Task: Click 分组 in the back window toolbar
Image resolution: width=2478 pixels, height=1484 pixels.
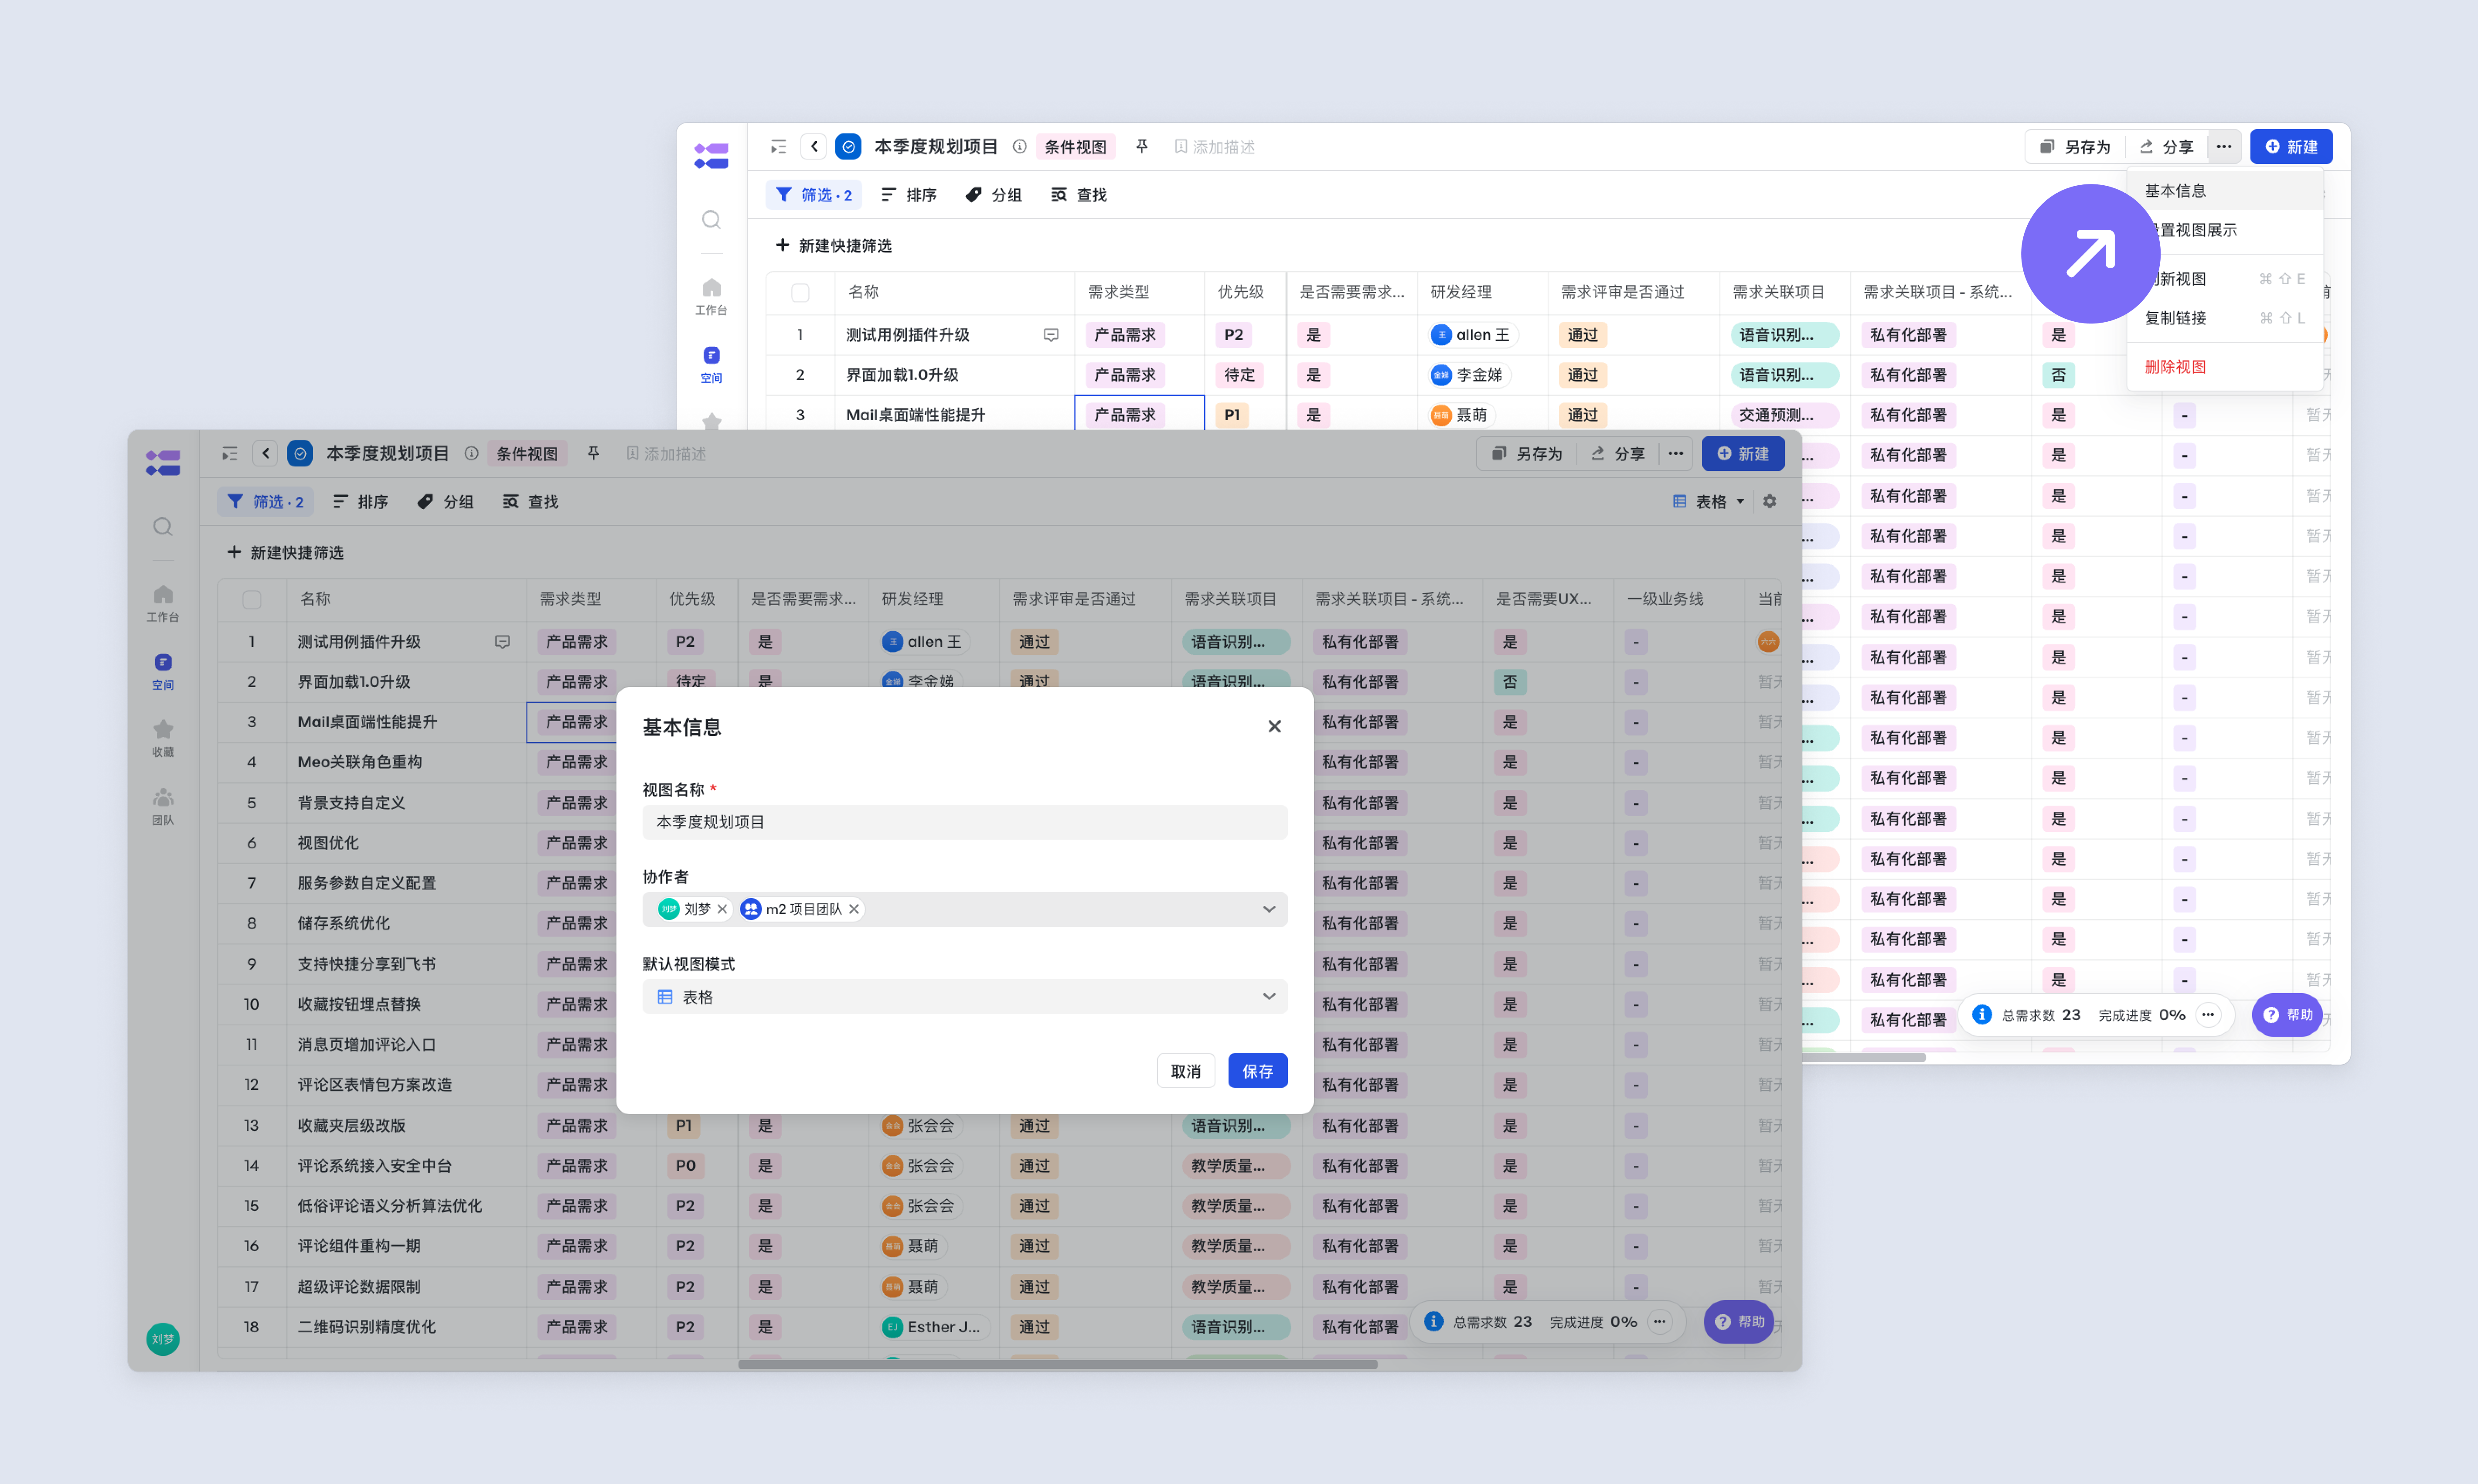Action: [x=994, y=195]
